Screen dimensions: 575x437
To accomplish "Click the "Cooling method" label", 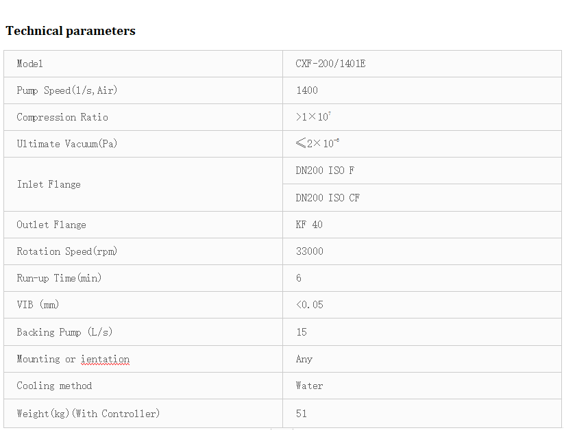I will tap(54, 386).
